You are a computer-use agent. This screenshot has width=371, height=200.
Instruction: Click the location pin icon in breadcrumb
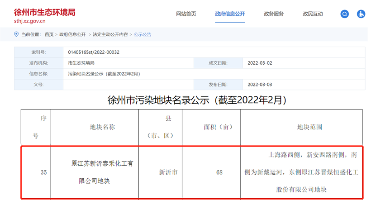(16, 34)
